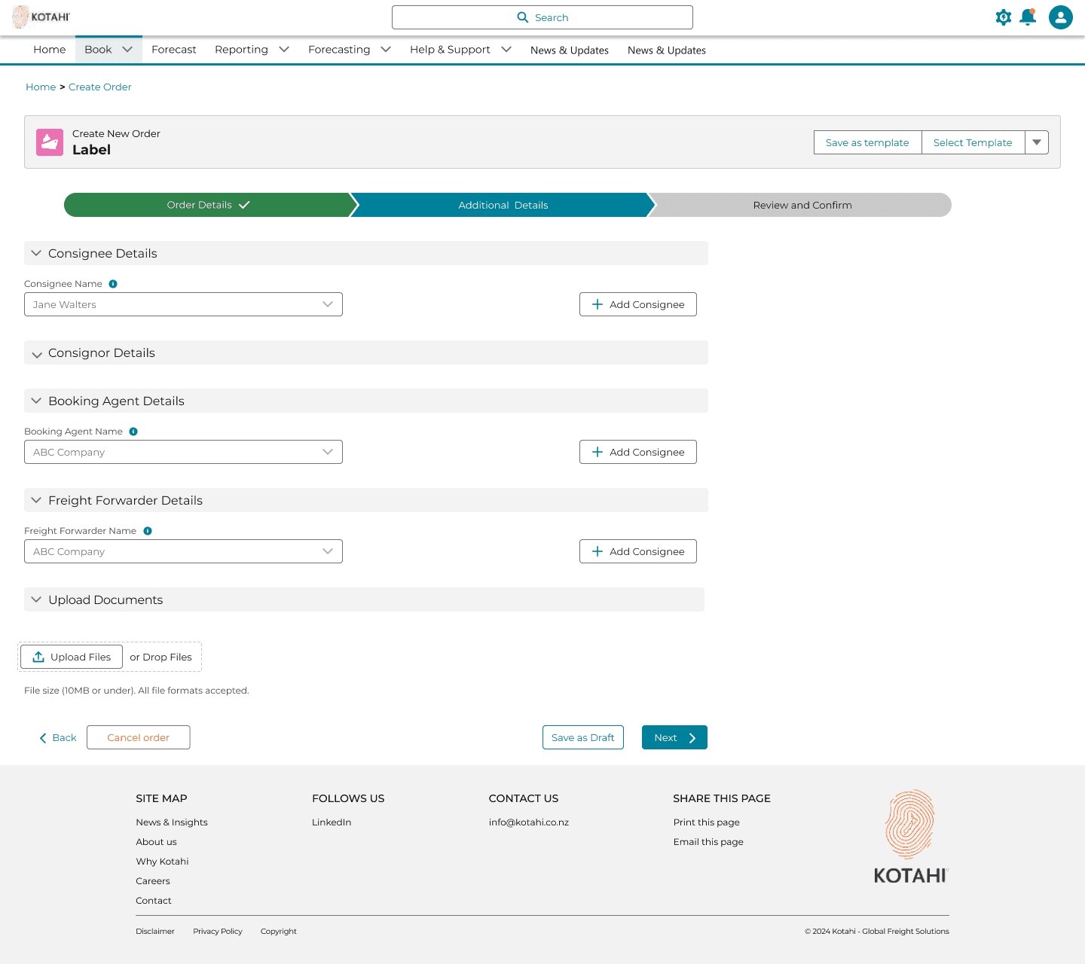
Task: Click the Kotahi fingerprint logo in the footer
Action: pyautogui.click(x=910, y=836)
